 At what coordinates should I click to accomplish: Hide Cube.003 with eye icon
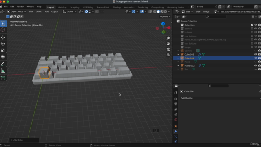[256, 54]
